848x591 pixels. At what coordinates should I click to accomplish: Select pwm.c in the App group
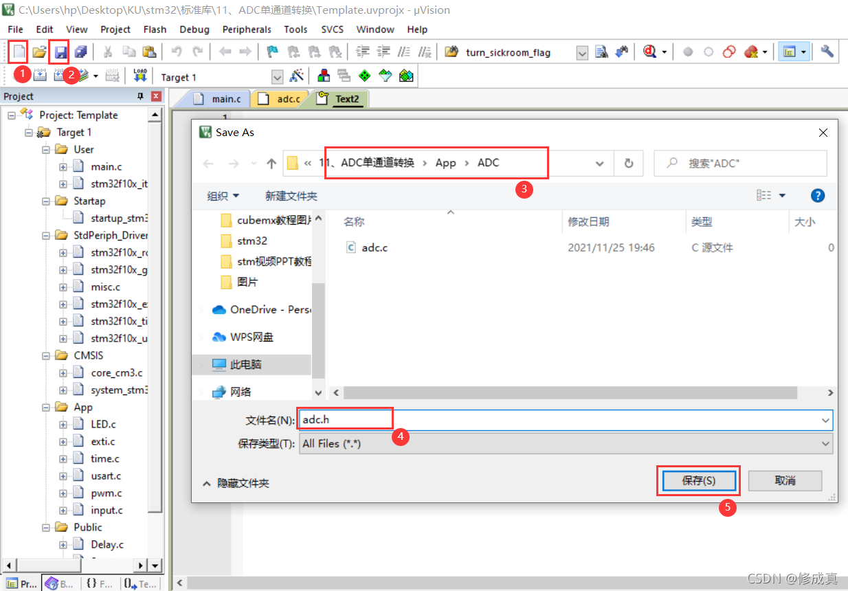pyautogui.click(x=107, y=493)
